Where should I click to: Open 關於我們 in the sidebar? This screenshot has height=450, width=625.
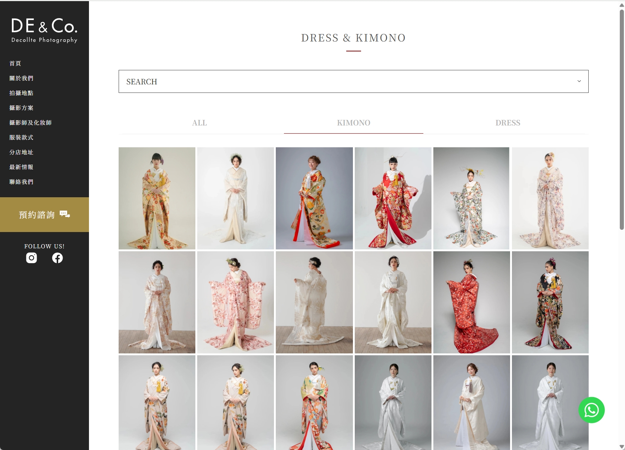(22, 78)
